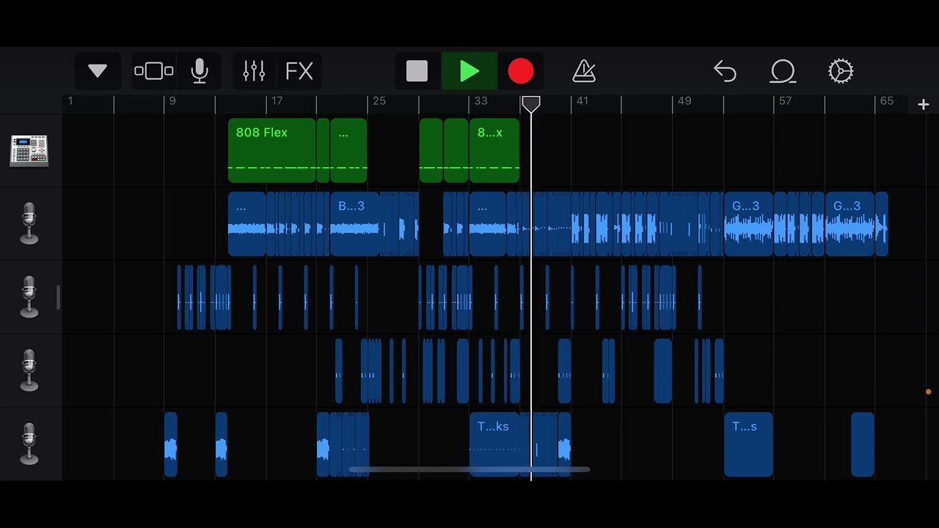The image size is (939, 528).
Task: Select the fifth track microphone icon
Action: (x=29, y=444)
